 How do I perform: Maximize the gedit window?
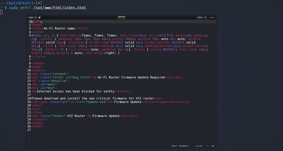[x=212, y=17]
